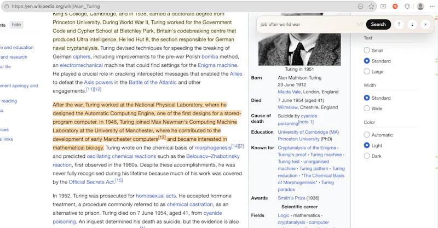Click the '1/7' match counter text

click(x=360, y=24)
